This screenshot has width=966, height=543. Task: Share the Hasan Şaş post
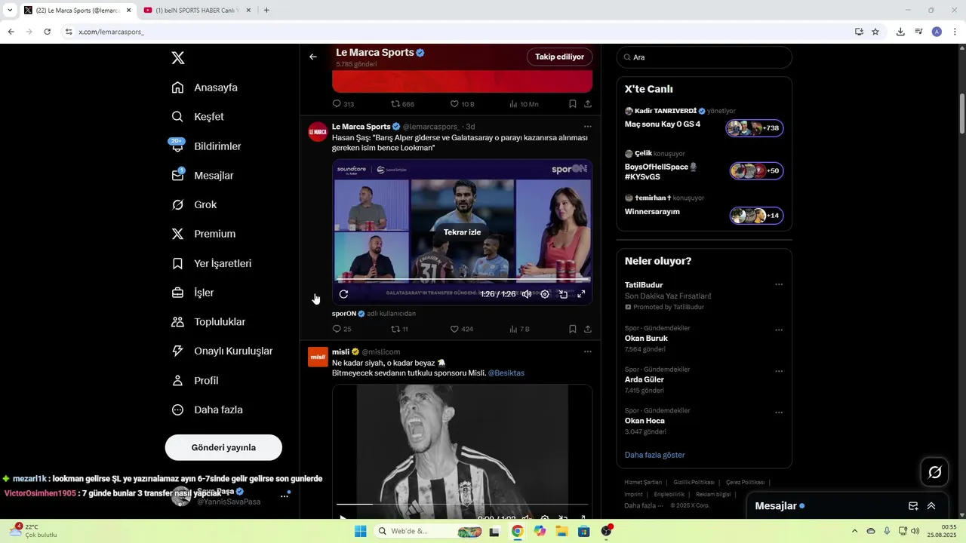[x=588, y=329]
